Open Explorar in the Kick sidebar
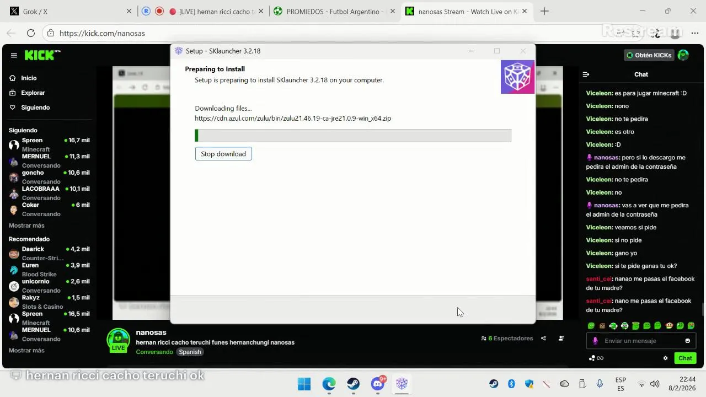Image resolution: width=706 pixels, height=397 pixels. pyautogui.click(x=28, y=93)
